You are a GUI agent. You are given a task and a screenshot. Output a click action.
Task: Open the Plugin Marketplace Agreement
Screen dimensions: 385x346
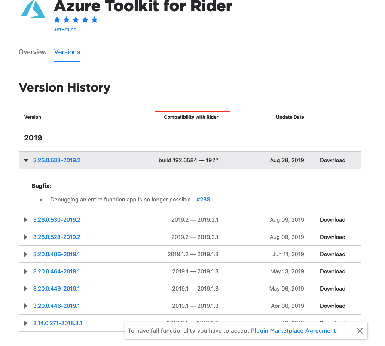click(293, 331)
